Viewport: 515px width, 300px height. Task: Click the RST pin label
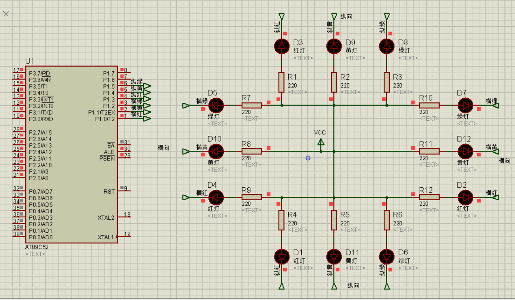(x=109, y=191)
